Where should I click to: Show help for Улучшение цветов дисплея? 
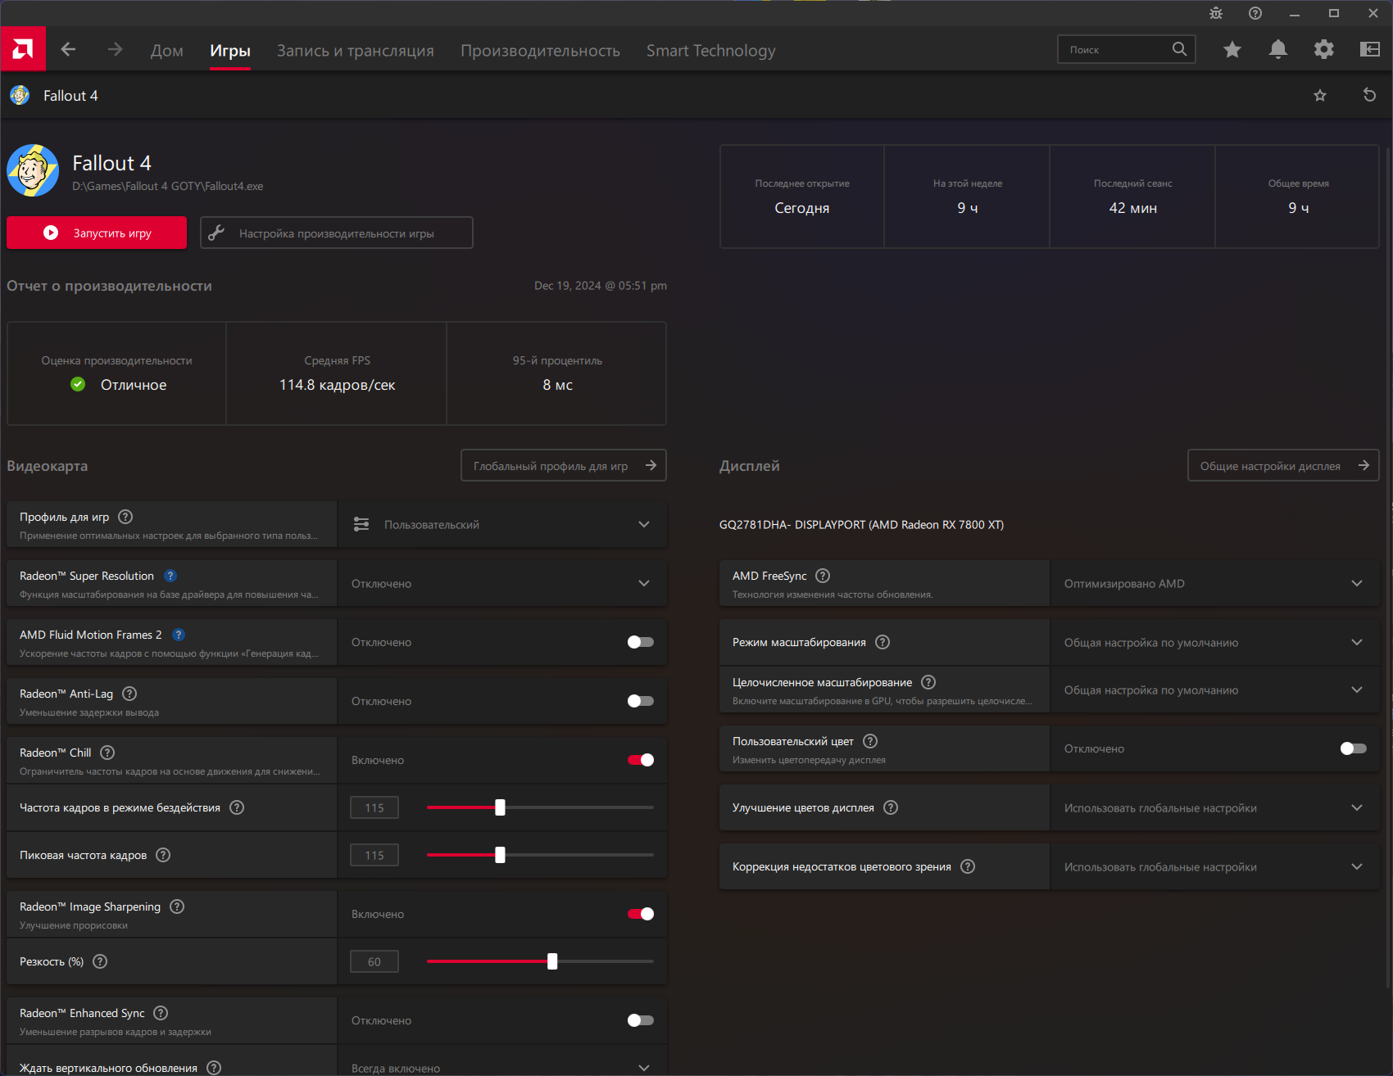coord(891,807)
